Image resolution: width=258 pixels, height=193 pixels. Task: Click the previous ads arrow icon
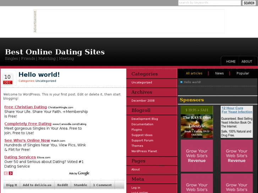click(6, 173)
